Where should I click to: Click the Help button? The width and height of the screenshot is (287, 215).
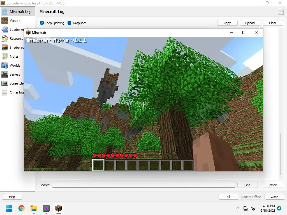12,197
